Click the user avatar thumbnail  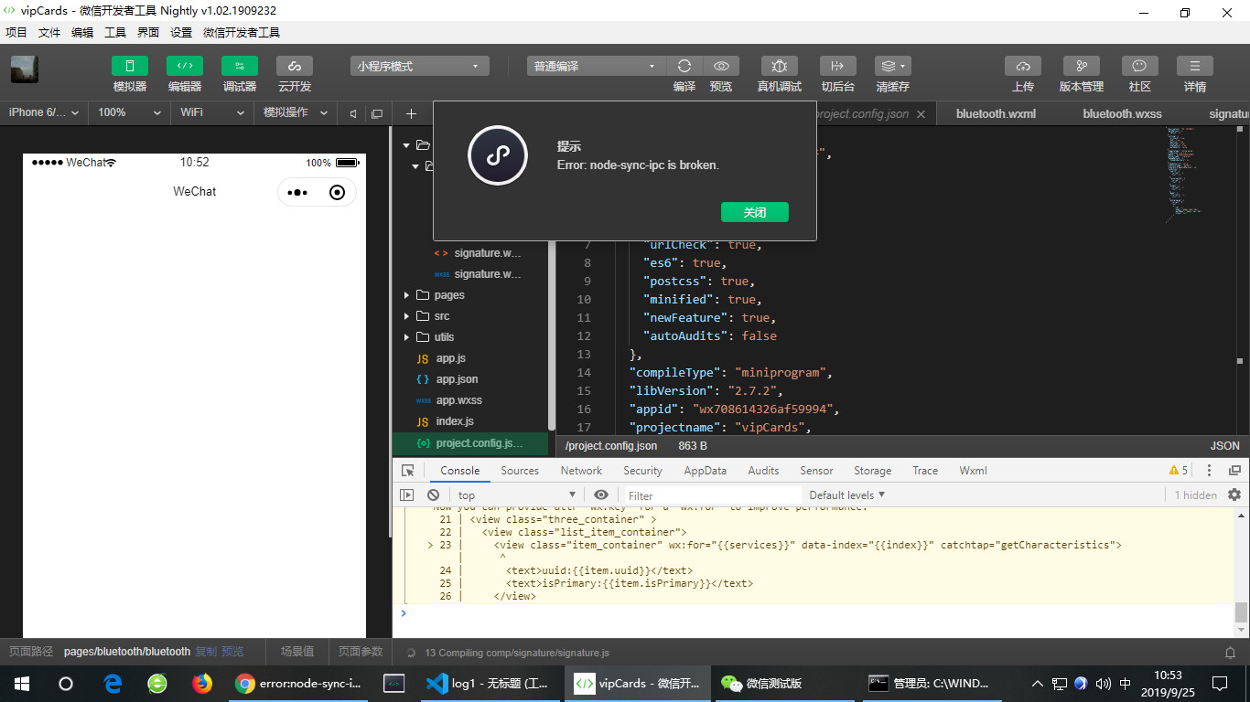(x=24, y=69)
